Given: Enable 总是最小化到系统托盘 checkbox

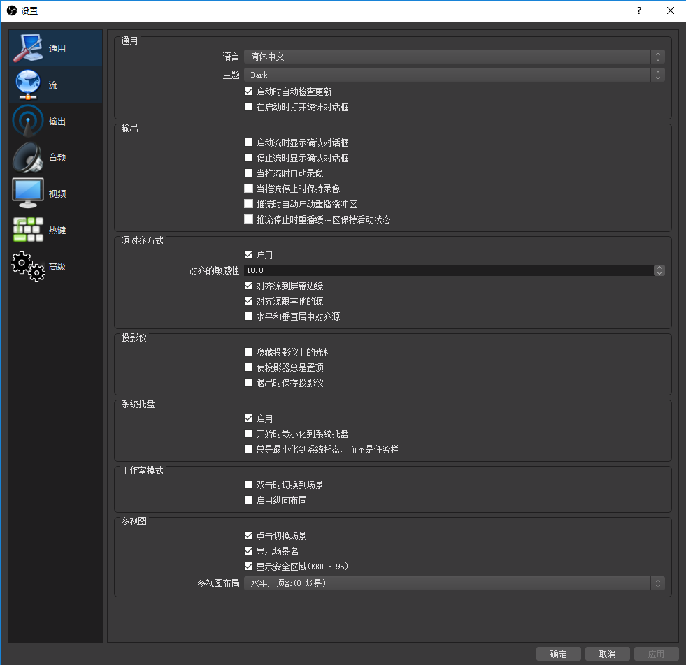Looking at the screenshot, I should pyautogui.click(x=248, y=448).
